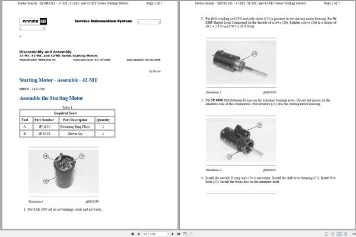Click Illustration 1 motor housing image
Viewport: 356px width, 237px height.
tap(63, 171)
